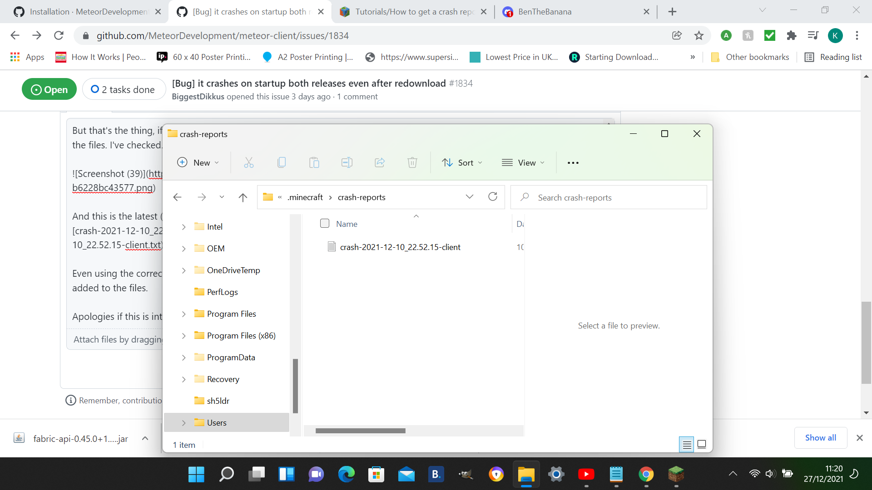This screenshot has height=490, width=872.
Task: Select the Copy icon in Explorer toolbar
Action: click(x=282, y=162)
